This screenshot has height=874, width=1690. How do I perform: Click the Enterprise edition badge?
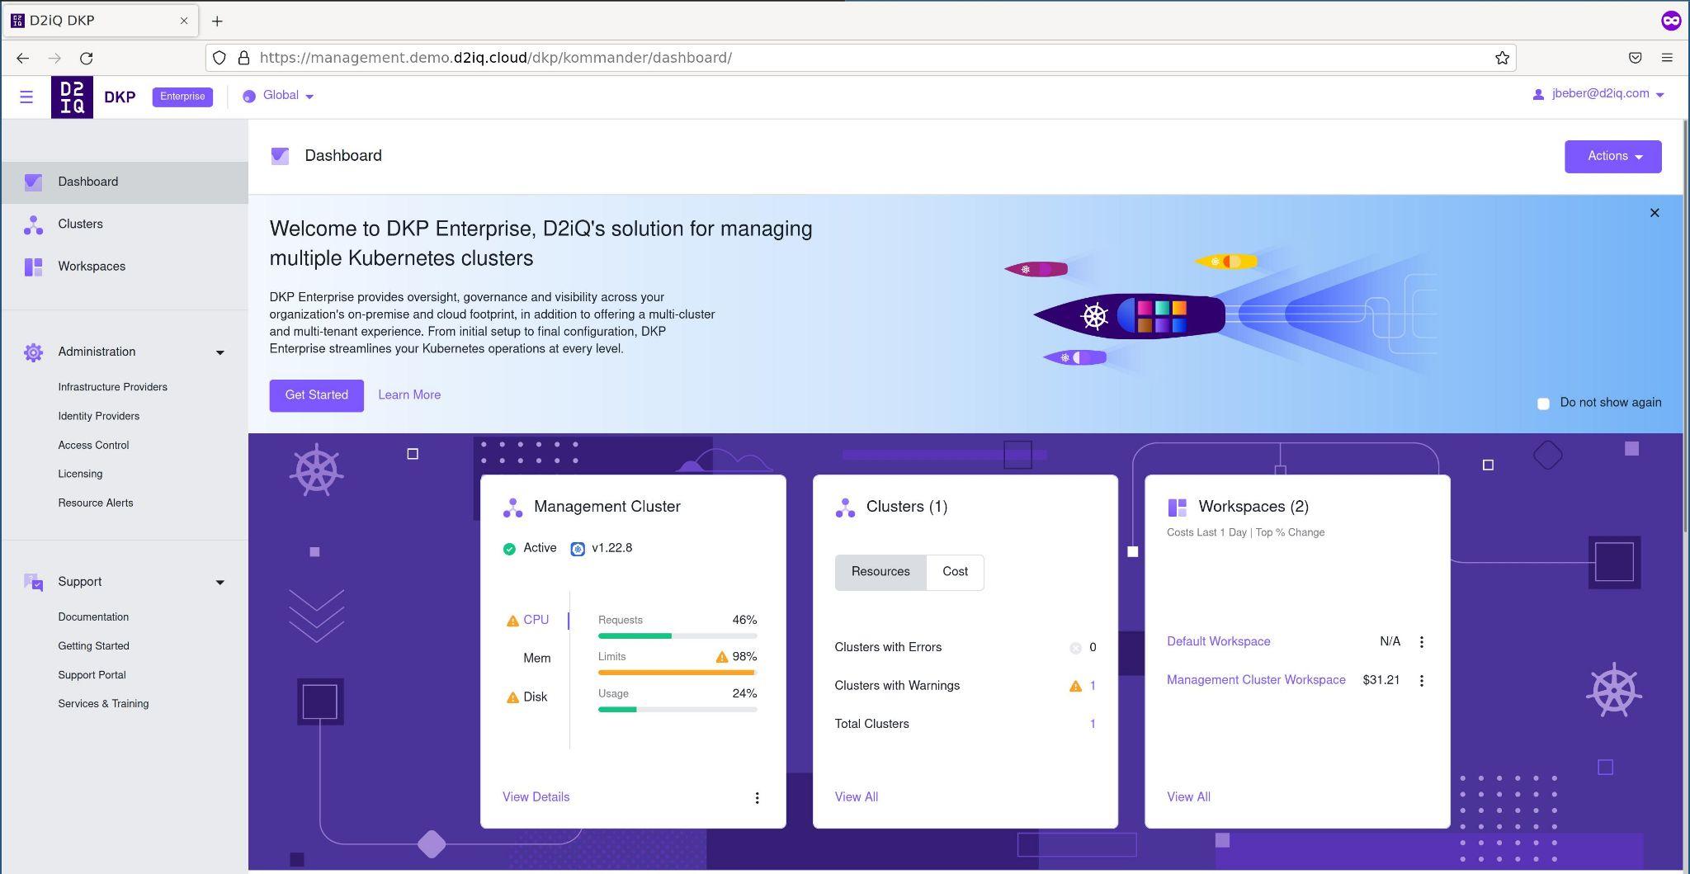click(x=182, y=97)
